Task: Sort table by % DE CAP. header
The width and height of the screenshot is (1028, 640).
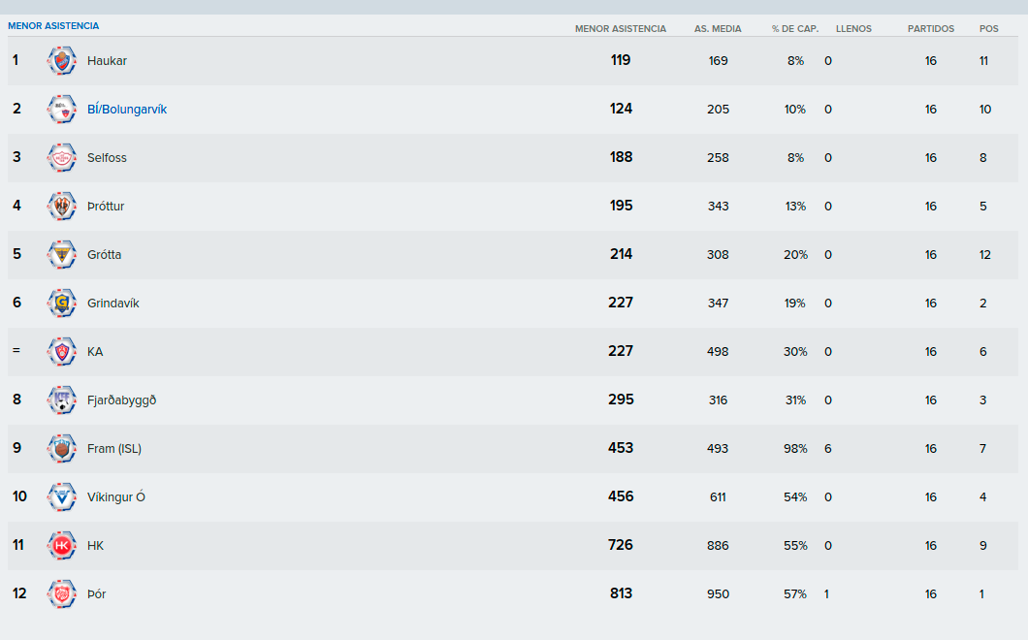Action: pos(795,29)
